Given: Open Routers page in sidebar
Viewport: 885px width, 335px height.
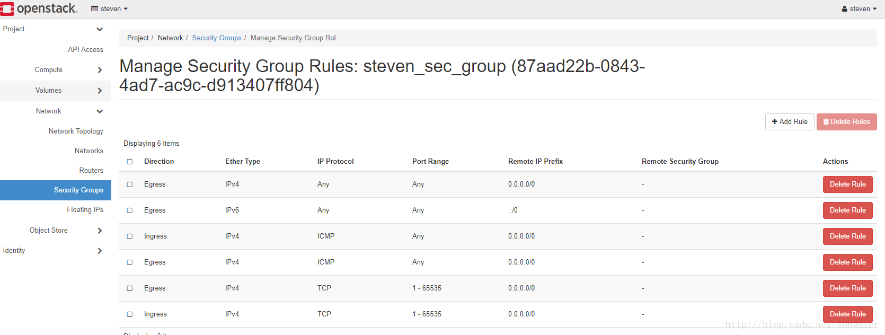Looking at the screenshot, I should [91, 171].
